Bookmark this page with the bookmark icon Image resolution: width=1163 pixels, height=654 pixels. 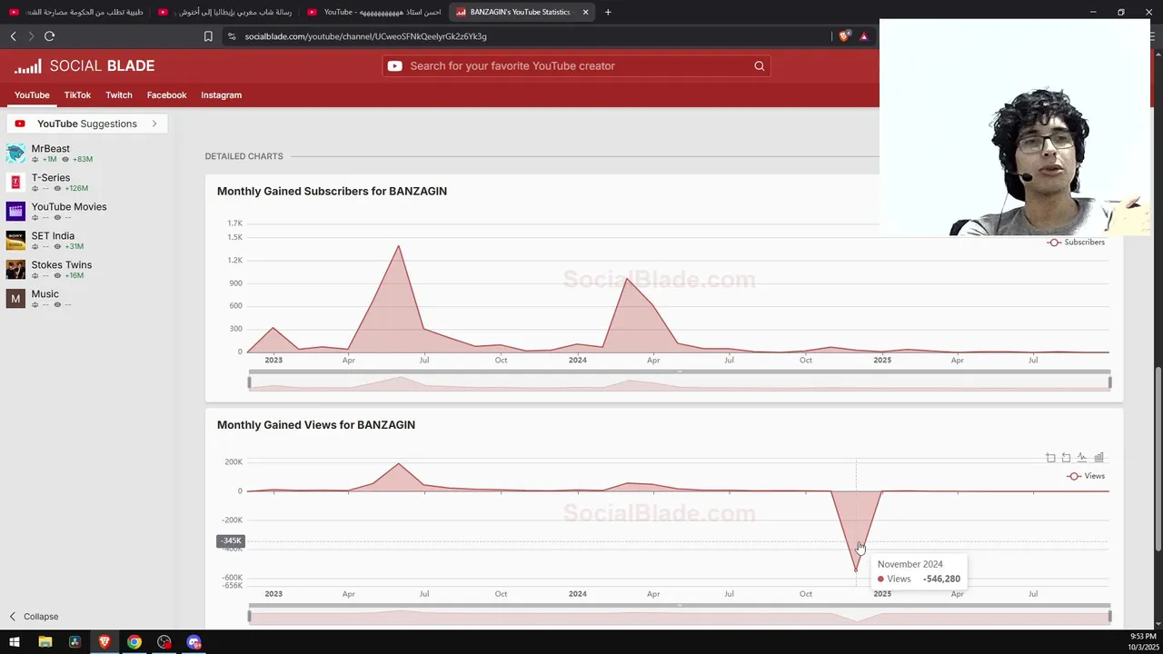[208, 36]
